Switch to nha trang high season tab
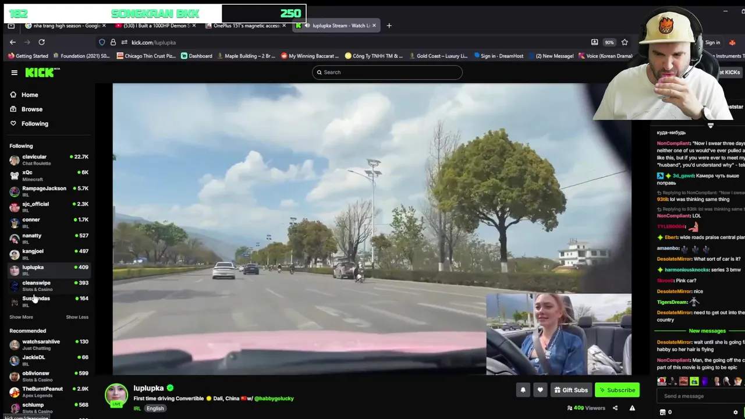Image resolution: width=745 pixels, height=419 pixels. [x=66, y=26]
